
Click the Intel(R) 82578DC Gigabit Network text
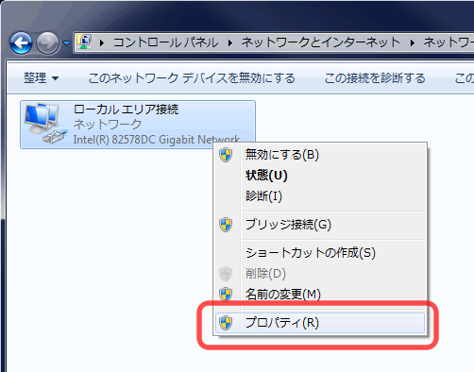point(157,140)
